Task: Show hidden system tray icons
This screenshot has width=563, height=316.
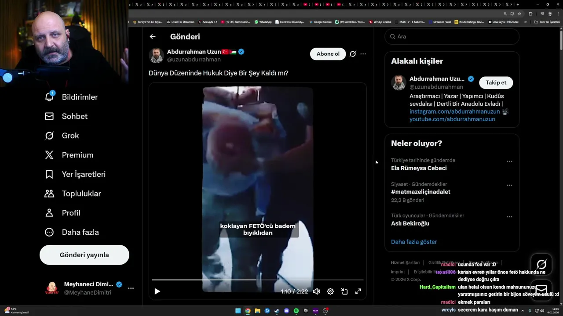Action: (523, 311)
